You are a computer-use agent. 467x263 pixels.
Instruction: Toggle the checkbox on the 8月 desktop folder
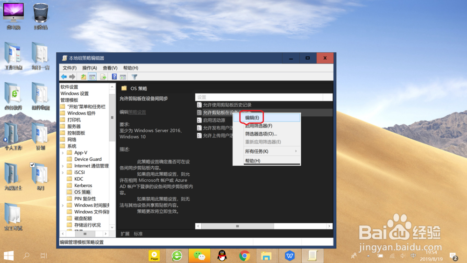tap(33, 165)
